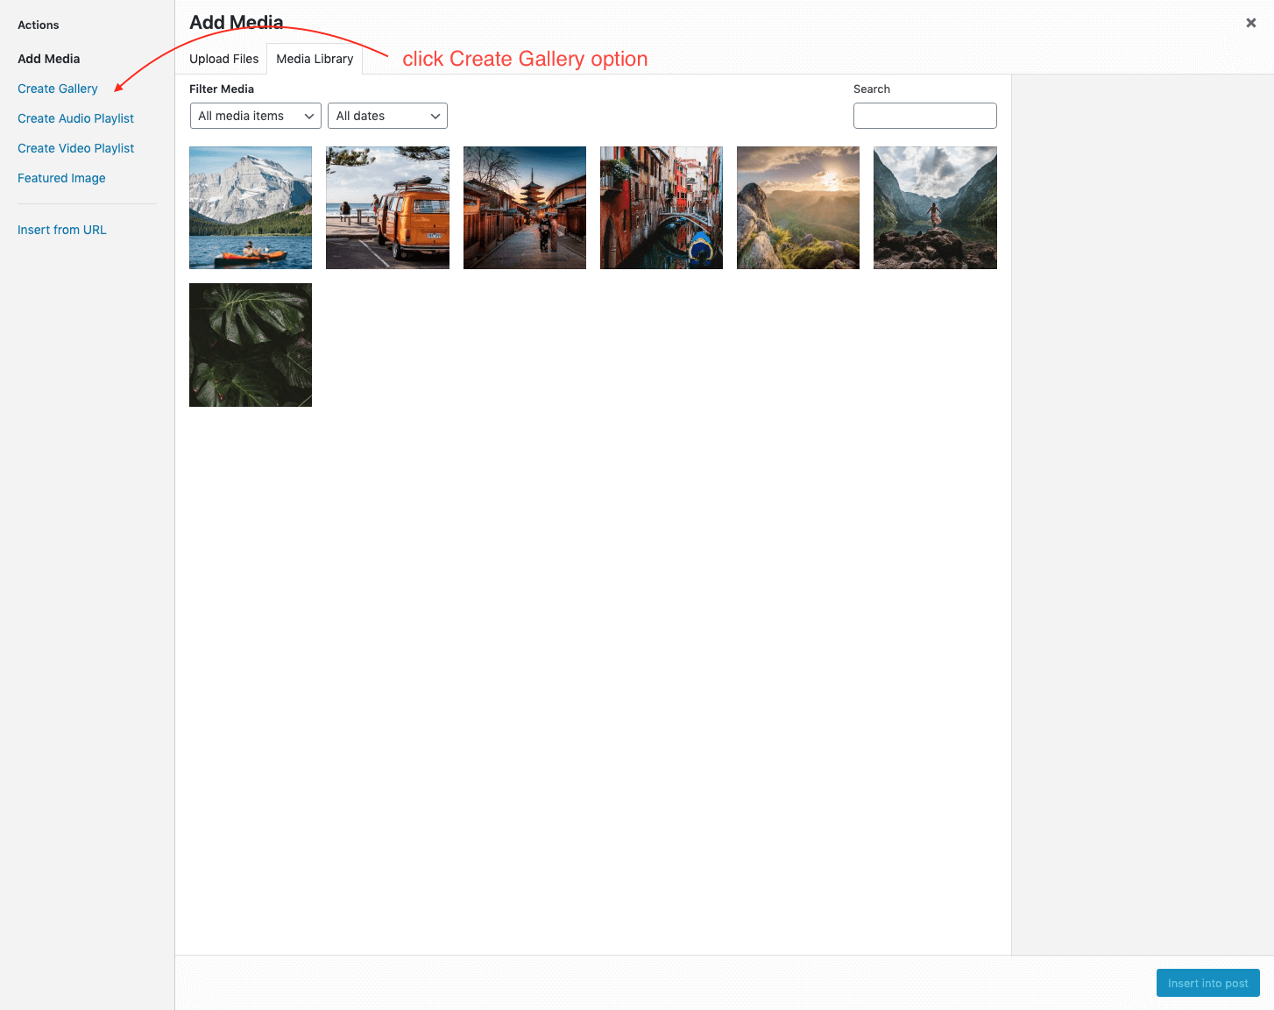This screenshot has width=1274, height=1010.
Task: Select the person on rocks valley photo
Action: [935, 208]
